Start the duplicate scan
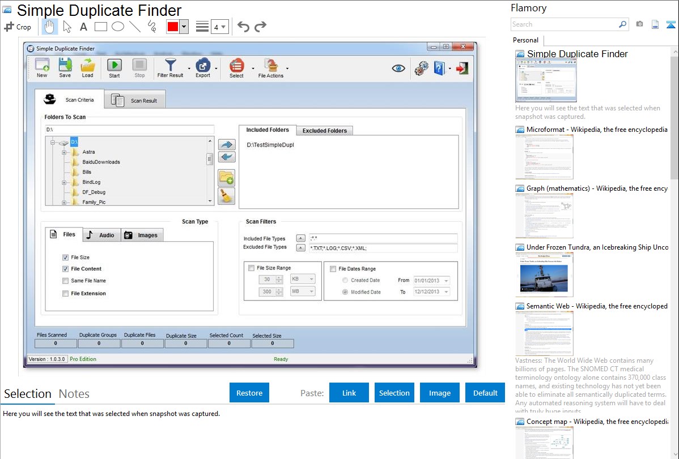 tap(114, 68)
